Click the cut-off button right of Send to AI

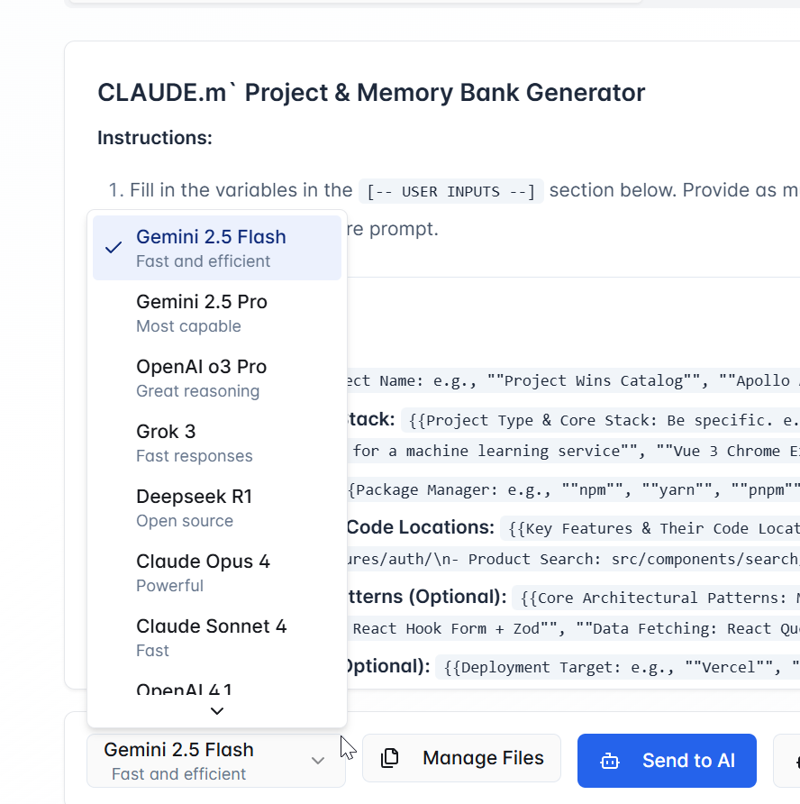click(787, 761)
